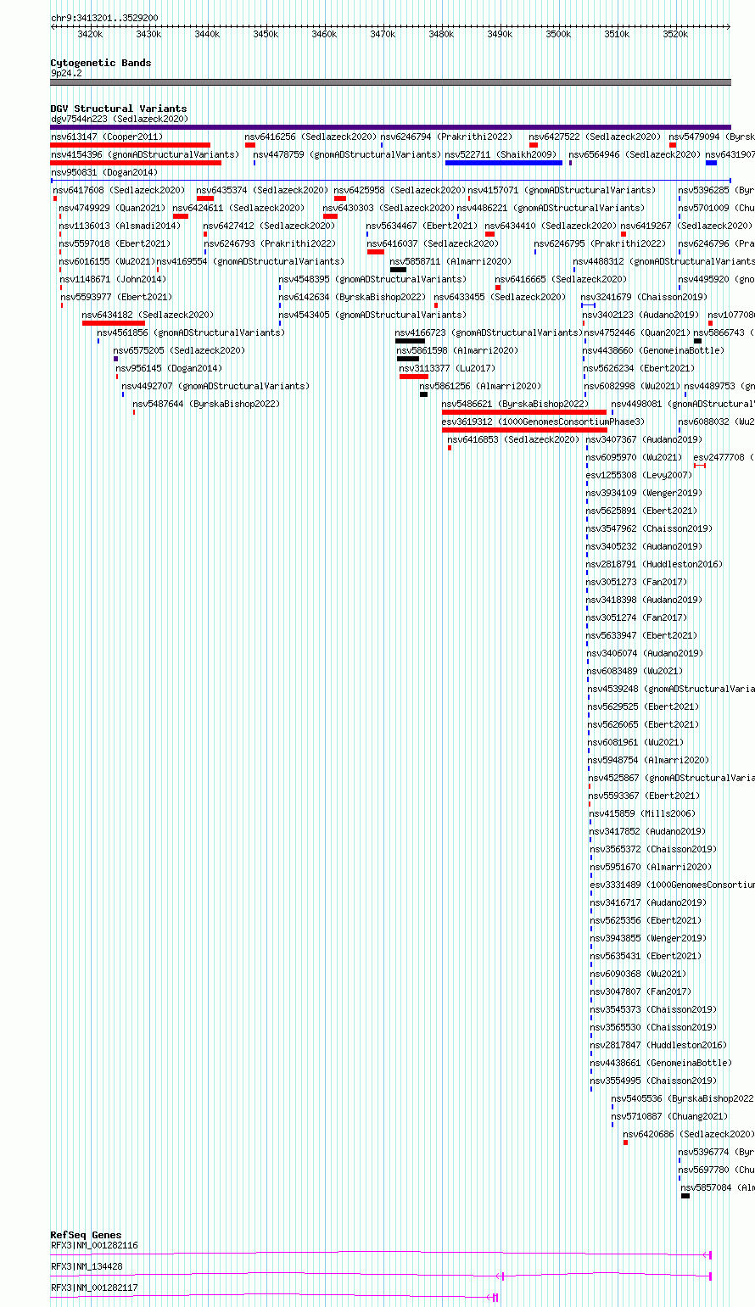Open the Cytogenetic Bands track title
The height and width of the screenshot is (1307, 755).
click(101, 63)
